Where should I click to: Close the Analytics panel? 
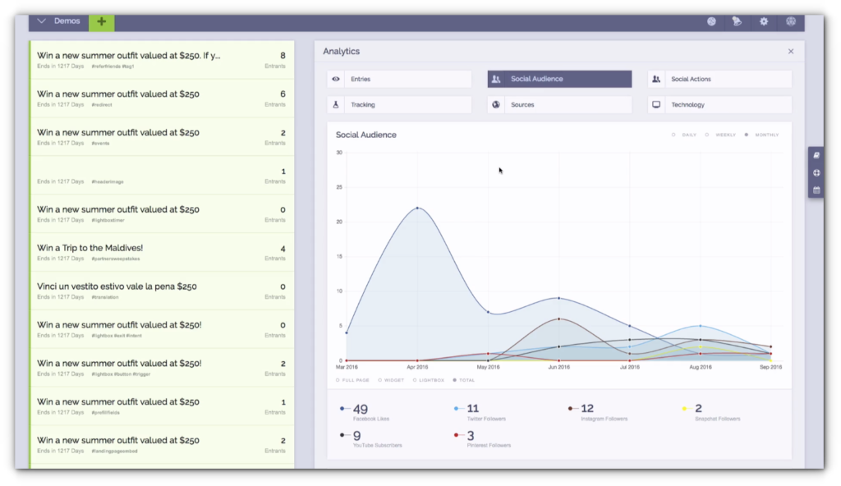tap(791, 52)
